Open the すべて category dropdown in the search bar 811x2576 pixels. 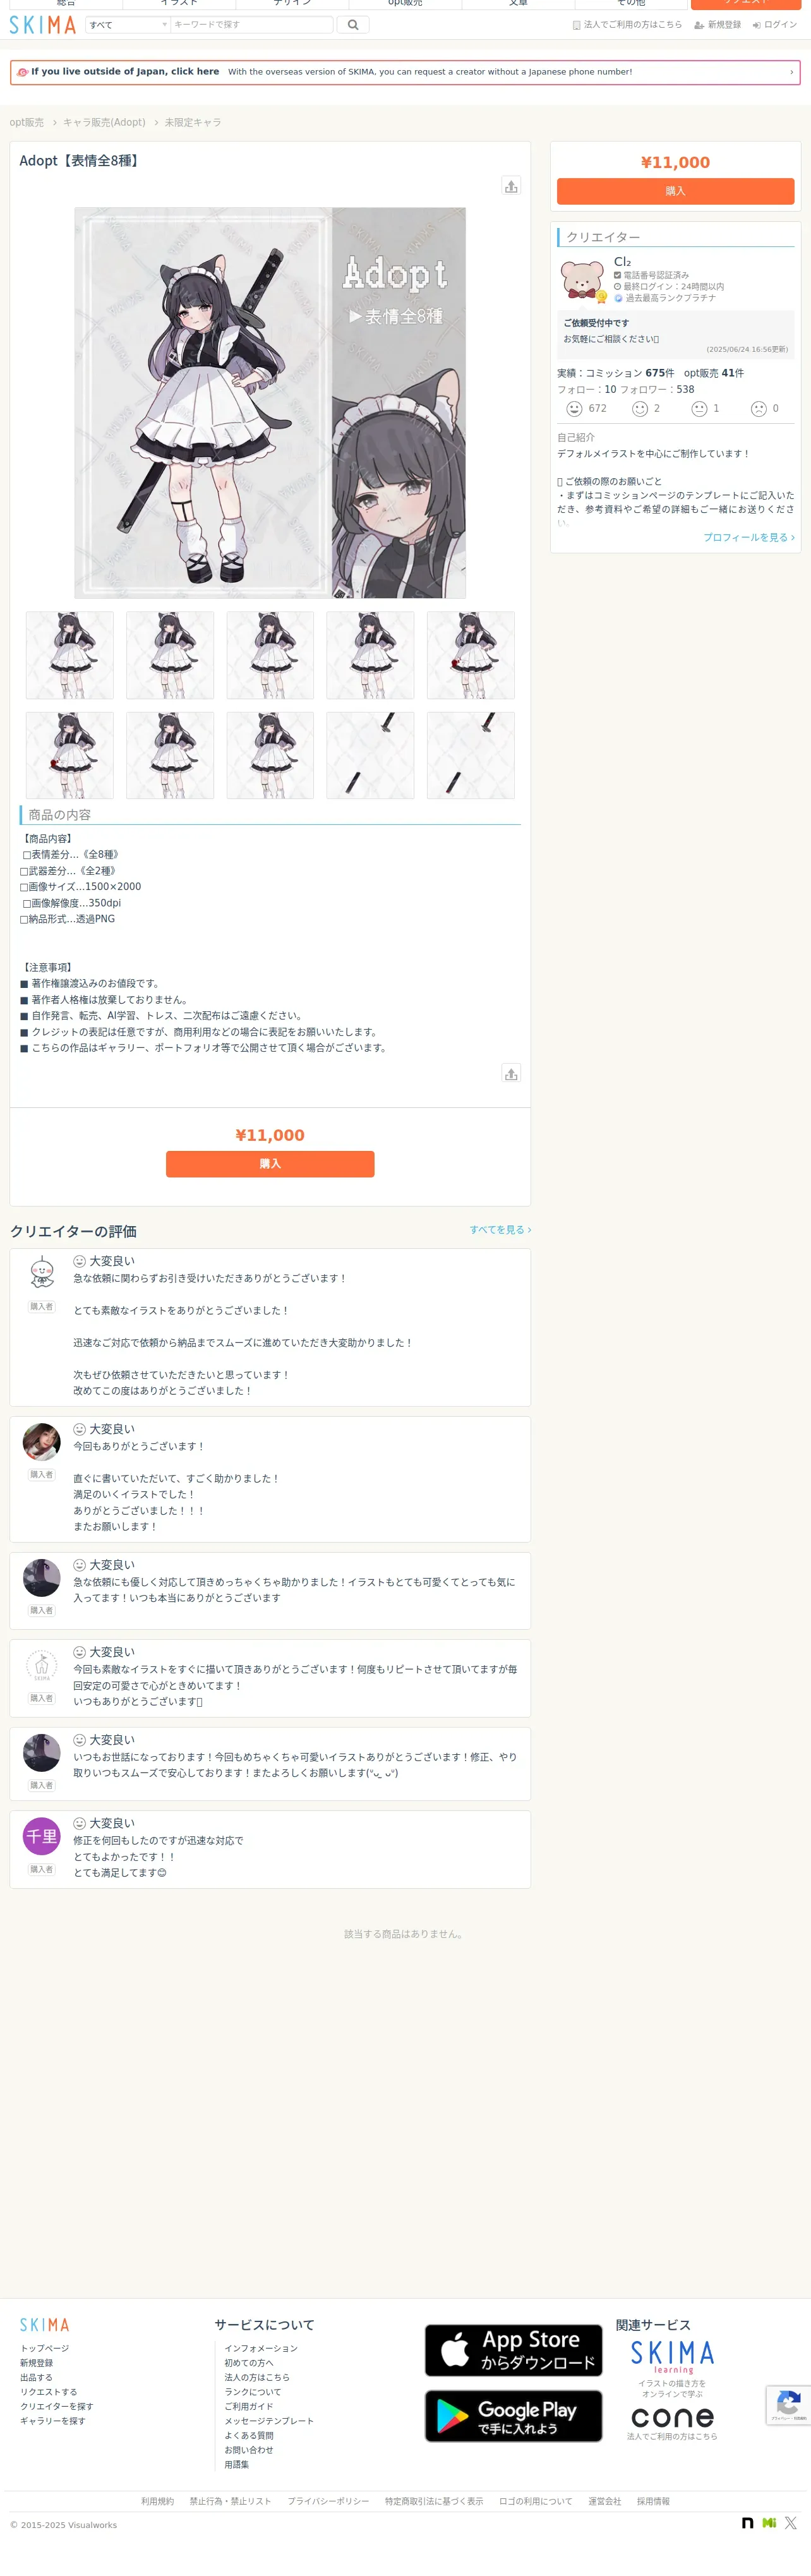coord(128,25)
